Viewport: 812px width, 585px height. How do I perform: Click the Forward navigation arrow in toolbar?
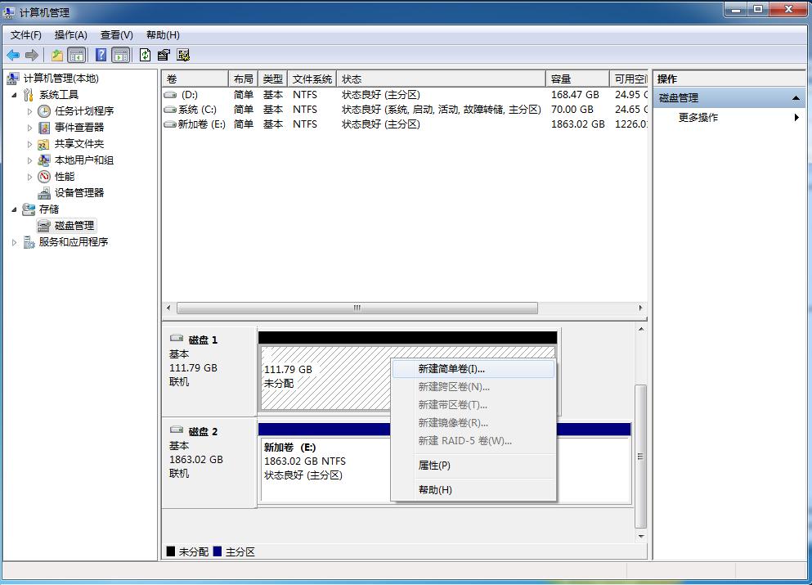click(30, 54)
